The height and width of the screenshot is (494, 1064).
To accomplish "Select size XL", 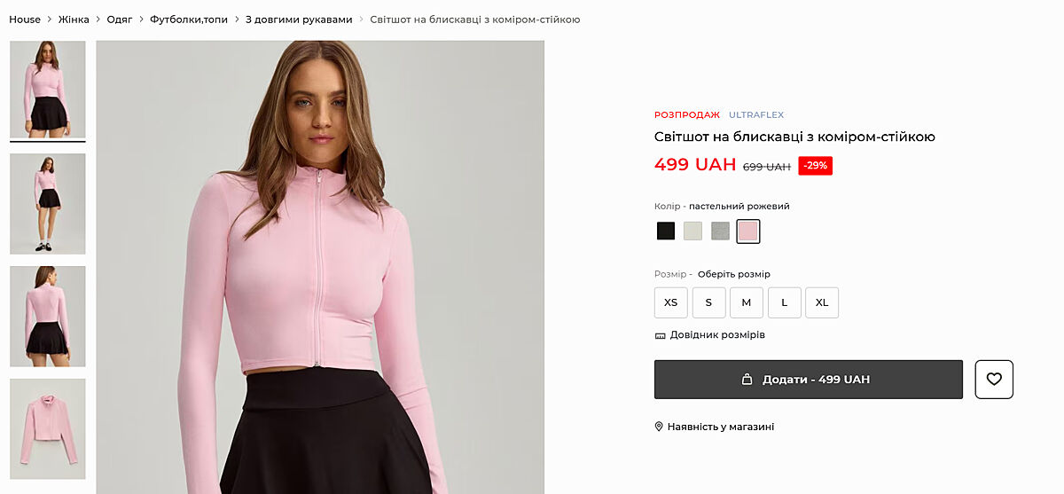I will [822, 302].
